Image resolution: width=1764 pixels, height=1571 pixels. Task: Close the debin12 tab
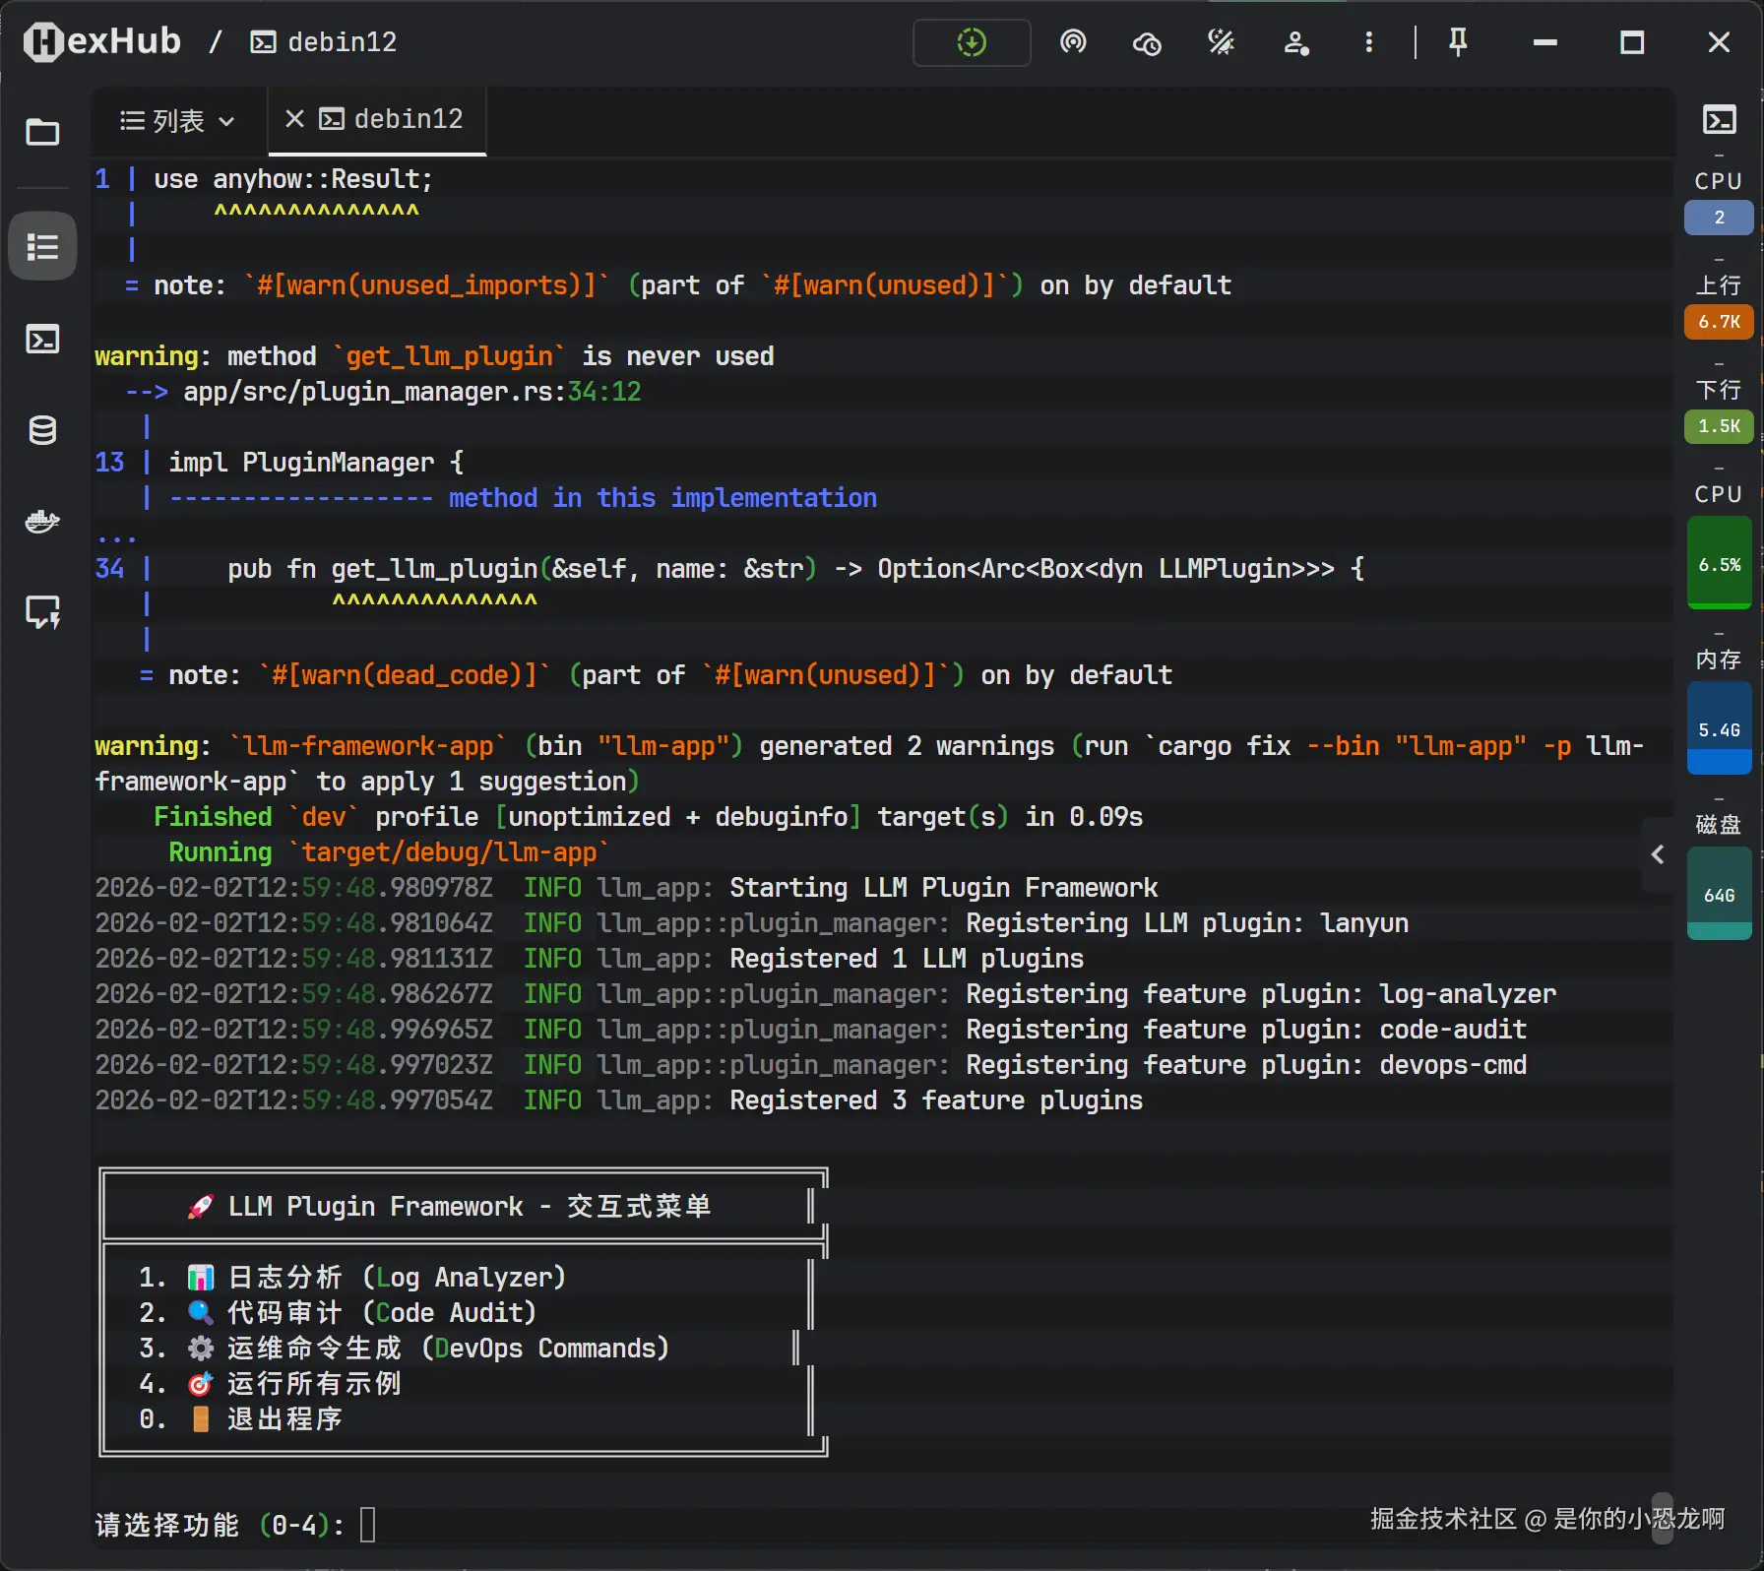point(293,119)
